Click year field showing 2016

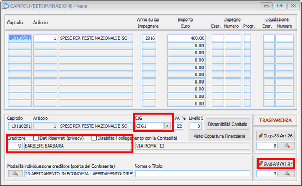pyautogui.click(x=149, y=38)
